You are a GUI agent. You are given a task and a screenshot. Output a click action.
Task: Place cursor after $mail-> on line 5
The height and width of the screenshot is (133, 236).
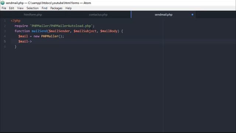(32, 41)
